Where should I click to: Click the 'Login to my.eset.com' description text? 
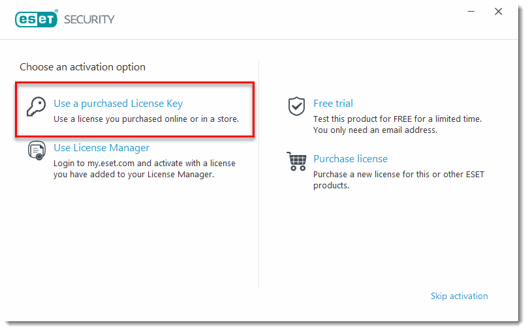tap(144, 163)
